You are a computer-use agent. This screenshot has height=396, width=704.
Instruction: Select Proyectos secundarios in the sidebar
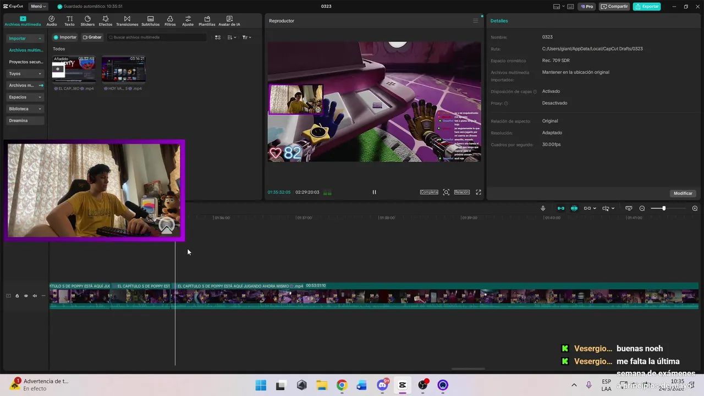pos(26,62)
